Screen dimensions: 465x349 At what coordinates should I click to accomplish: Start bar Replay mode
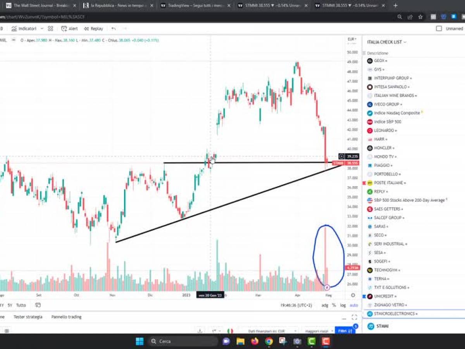tap(93, 29)
